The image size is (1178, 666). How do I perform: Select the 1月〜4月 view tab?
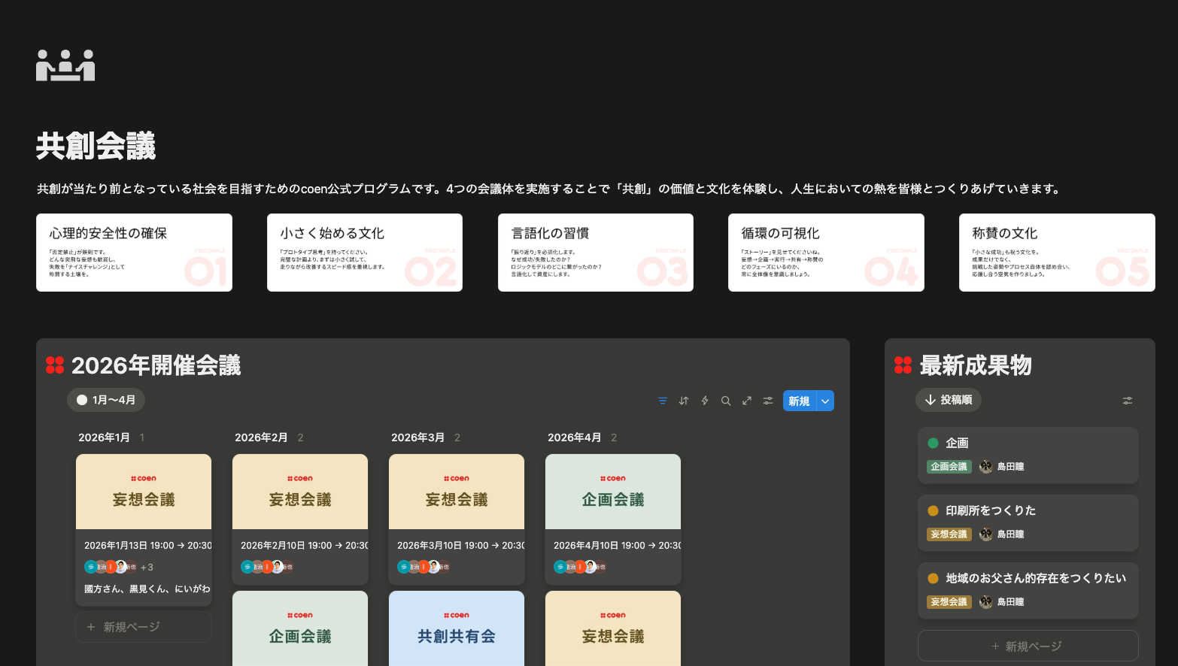pos(106,400)
